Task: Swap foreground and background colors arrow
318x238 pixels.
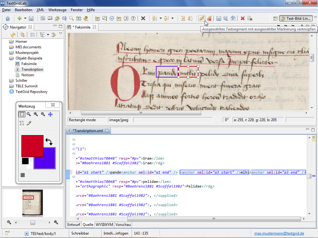Action: (x=49, y=142)
